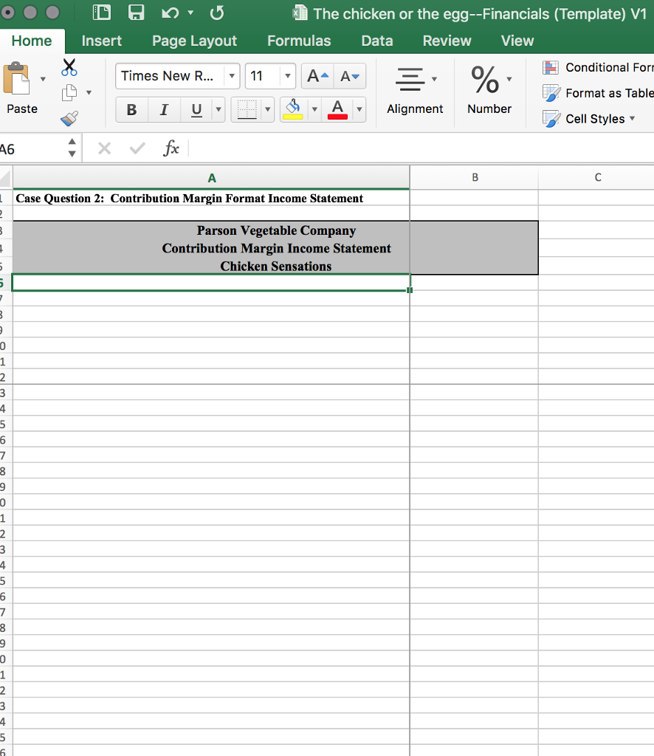
Task: Expand the Alignment dropdown arrow
Action: click(x=434, y=79)
